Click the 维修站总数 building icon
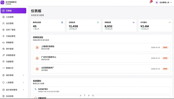The image size is (174, 99). 62,22
